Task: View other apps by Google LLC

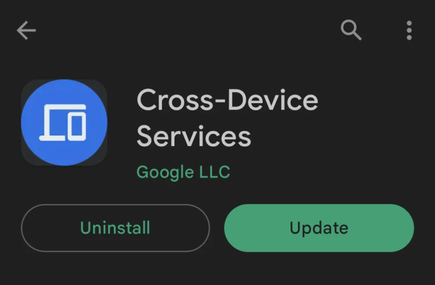Action: pos(183,172)
